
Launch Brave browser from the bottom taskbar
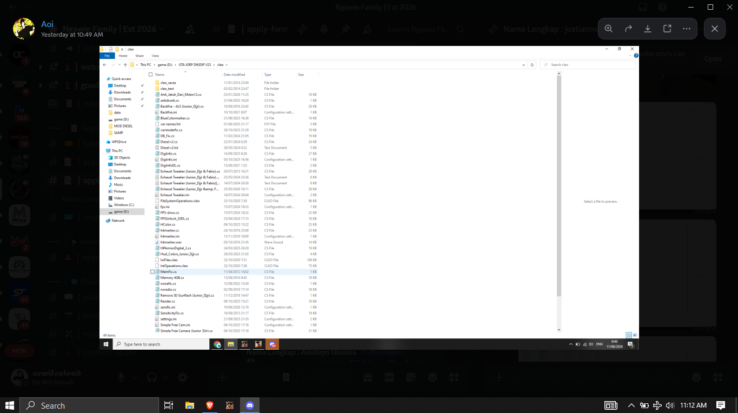(x=210, y=405)
